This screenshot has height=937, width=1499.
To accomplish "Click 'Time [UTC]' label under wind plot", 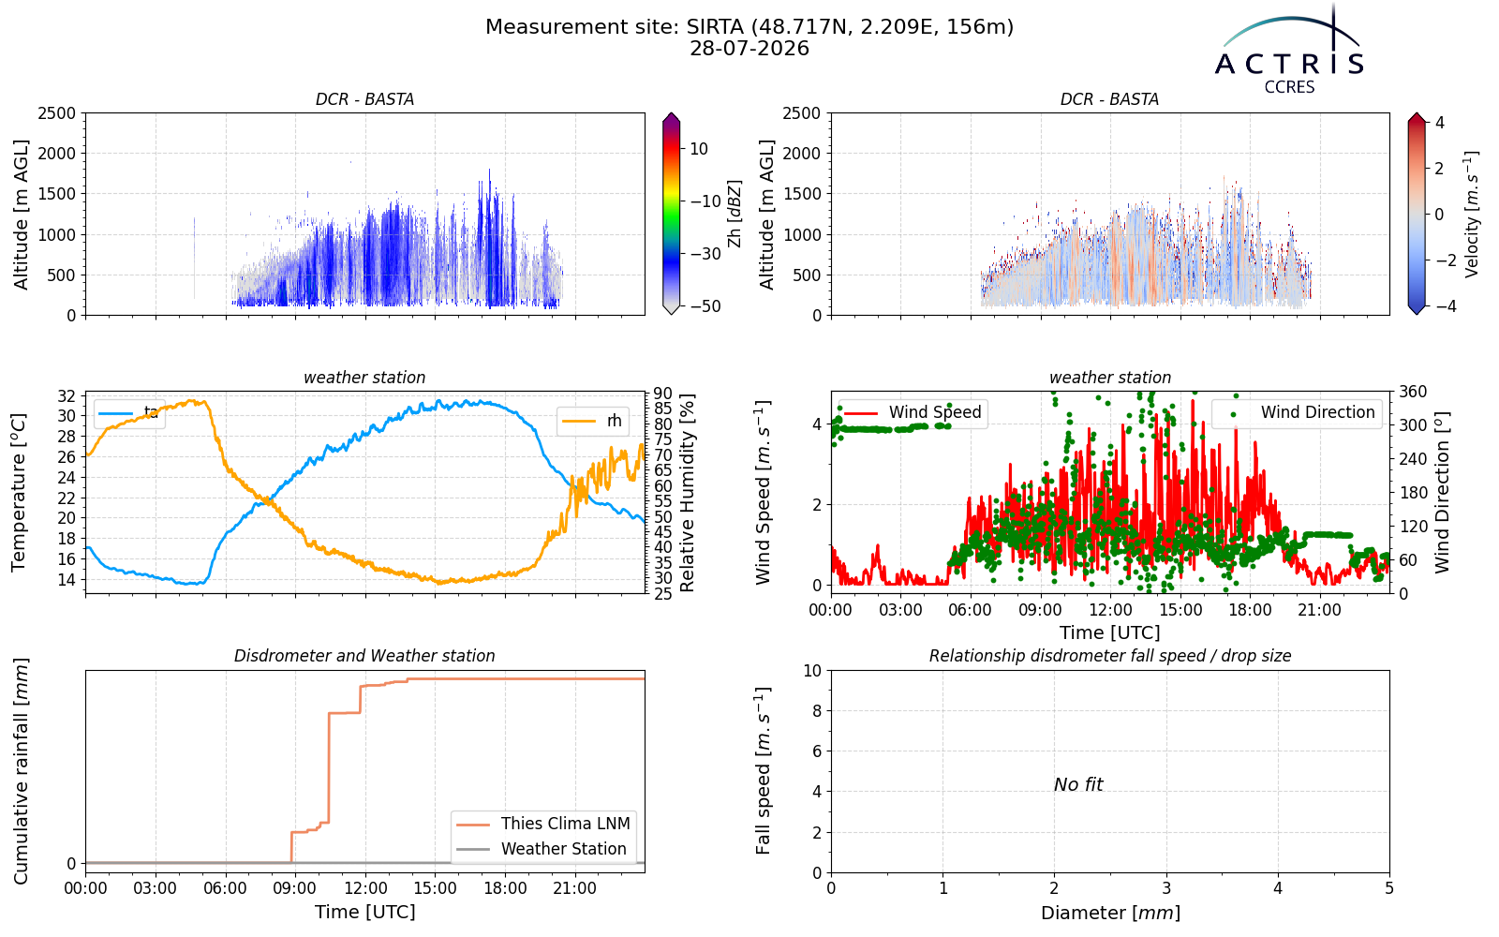I will click(1110, 633).
